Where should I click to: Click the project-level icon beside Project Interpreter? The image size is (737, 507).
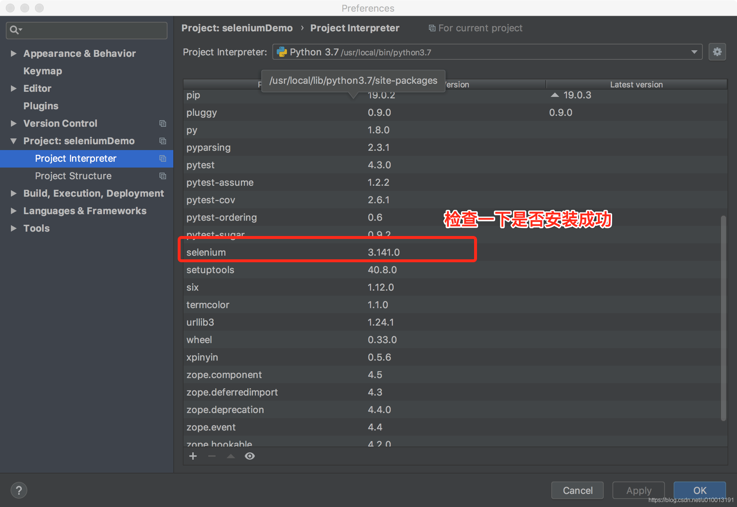(x=163, y=158)
